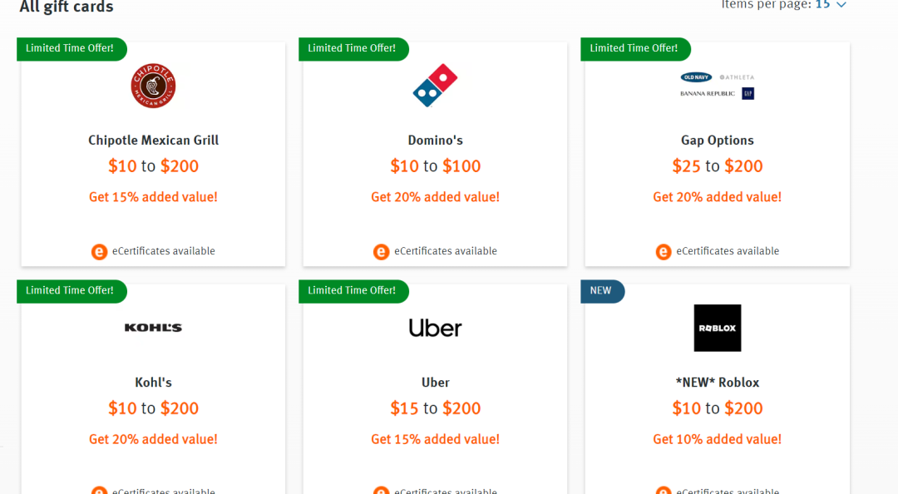The height and width of the screenshot is (494, 898).
Task: Open the Chipotle Mexican Grill title link
Action: 154,141
